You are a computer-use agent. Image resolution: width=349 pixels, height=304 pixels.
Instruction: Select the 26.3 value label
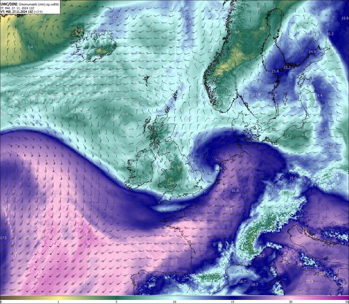(223, 186)
